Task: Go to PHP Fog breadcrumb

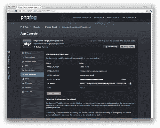Action: point(24,27)
